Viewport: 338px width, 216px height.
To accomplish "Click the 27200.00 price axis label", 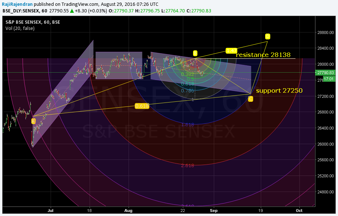I will (x=326, y=96).
